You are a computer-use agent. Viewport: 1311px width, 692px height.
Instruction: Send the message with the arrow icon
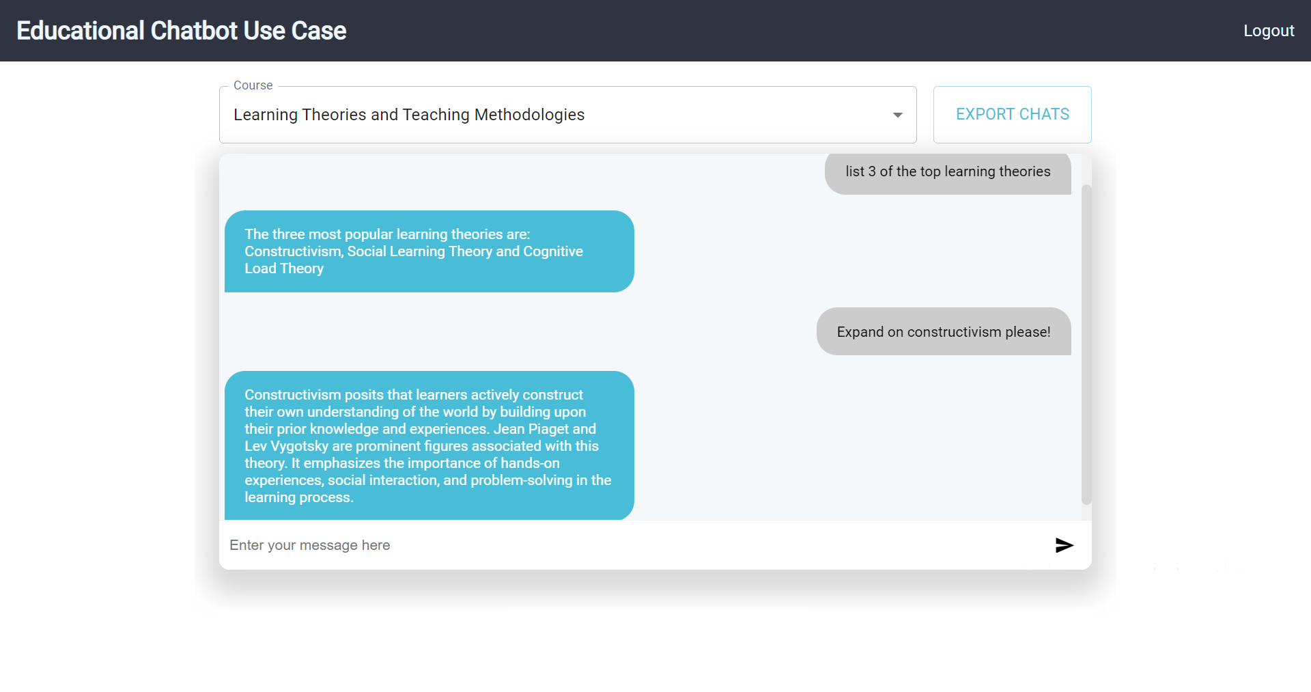pyautogui.click(x=1064, y=545)
